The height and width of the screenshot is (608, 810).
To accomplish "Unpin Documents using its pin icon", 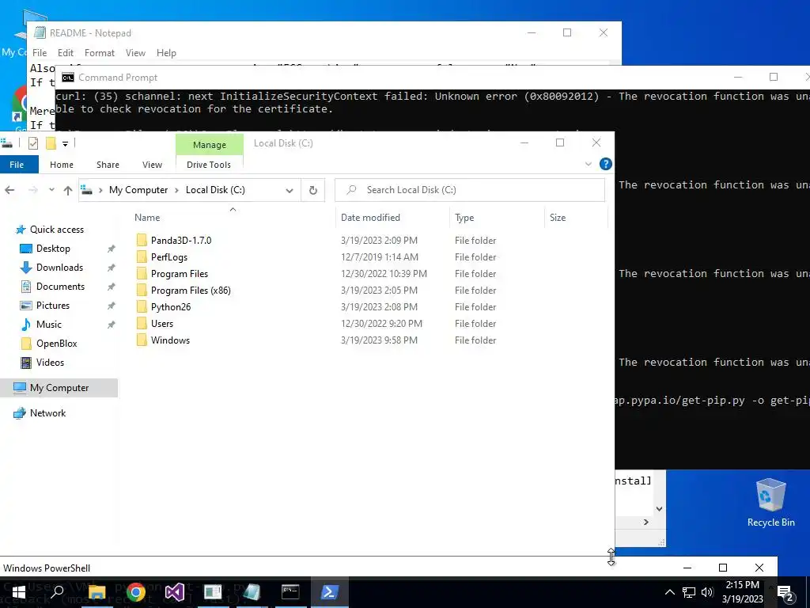I will 111,287.
